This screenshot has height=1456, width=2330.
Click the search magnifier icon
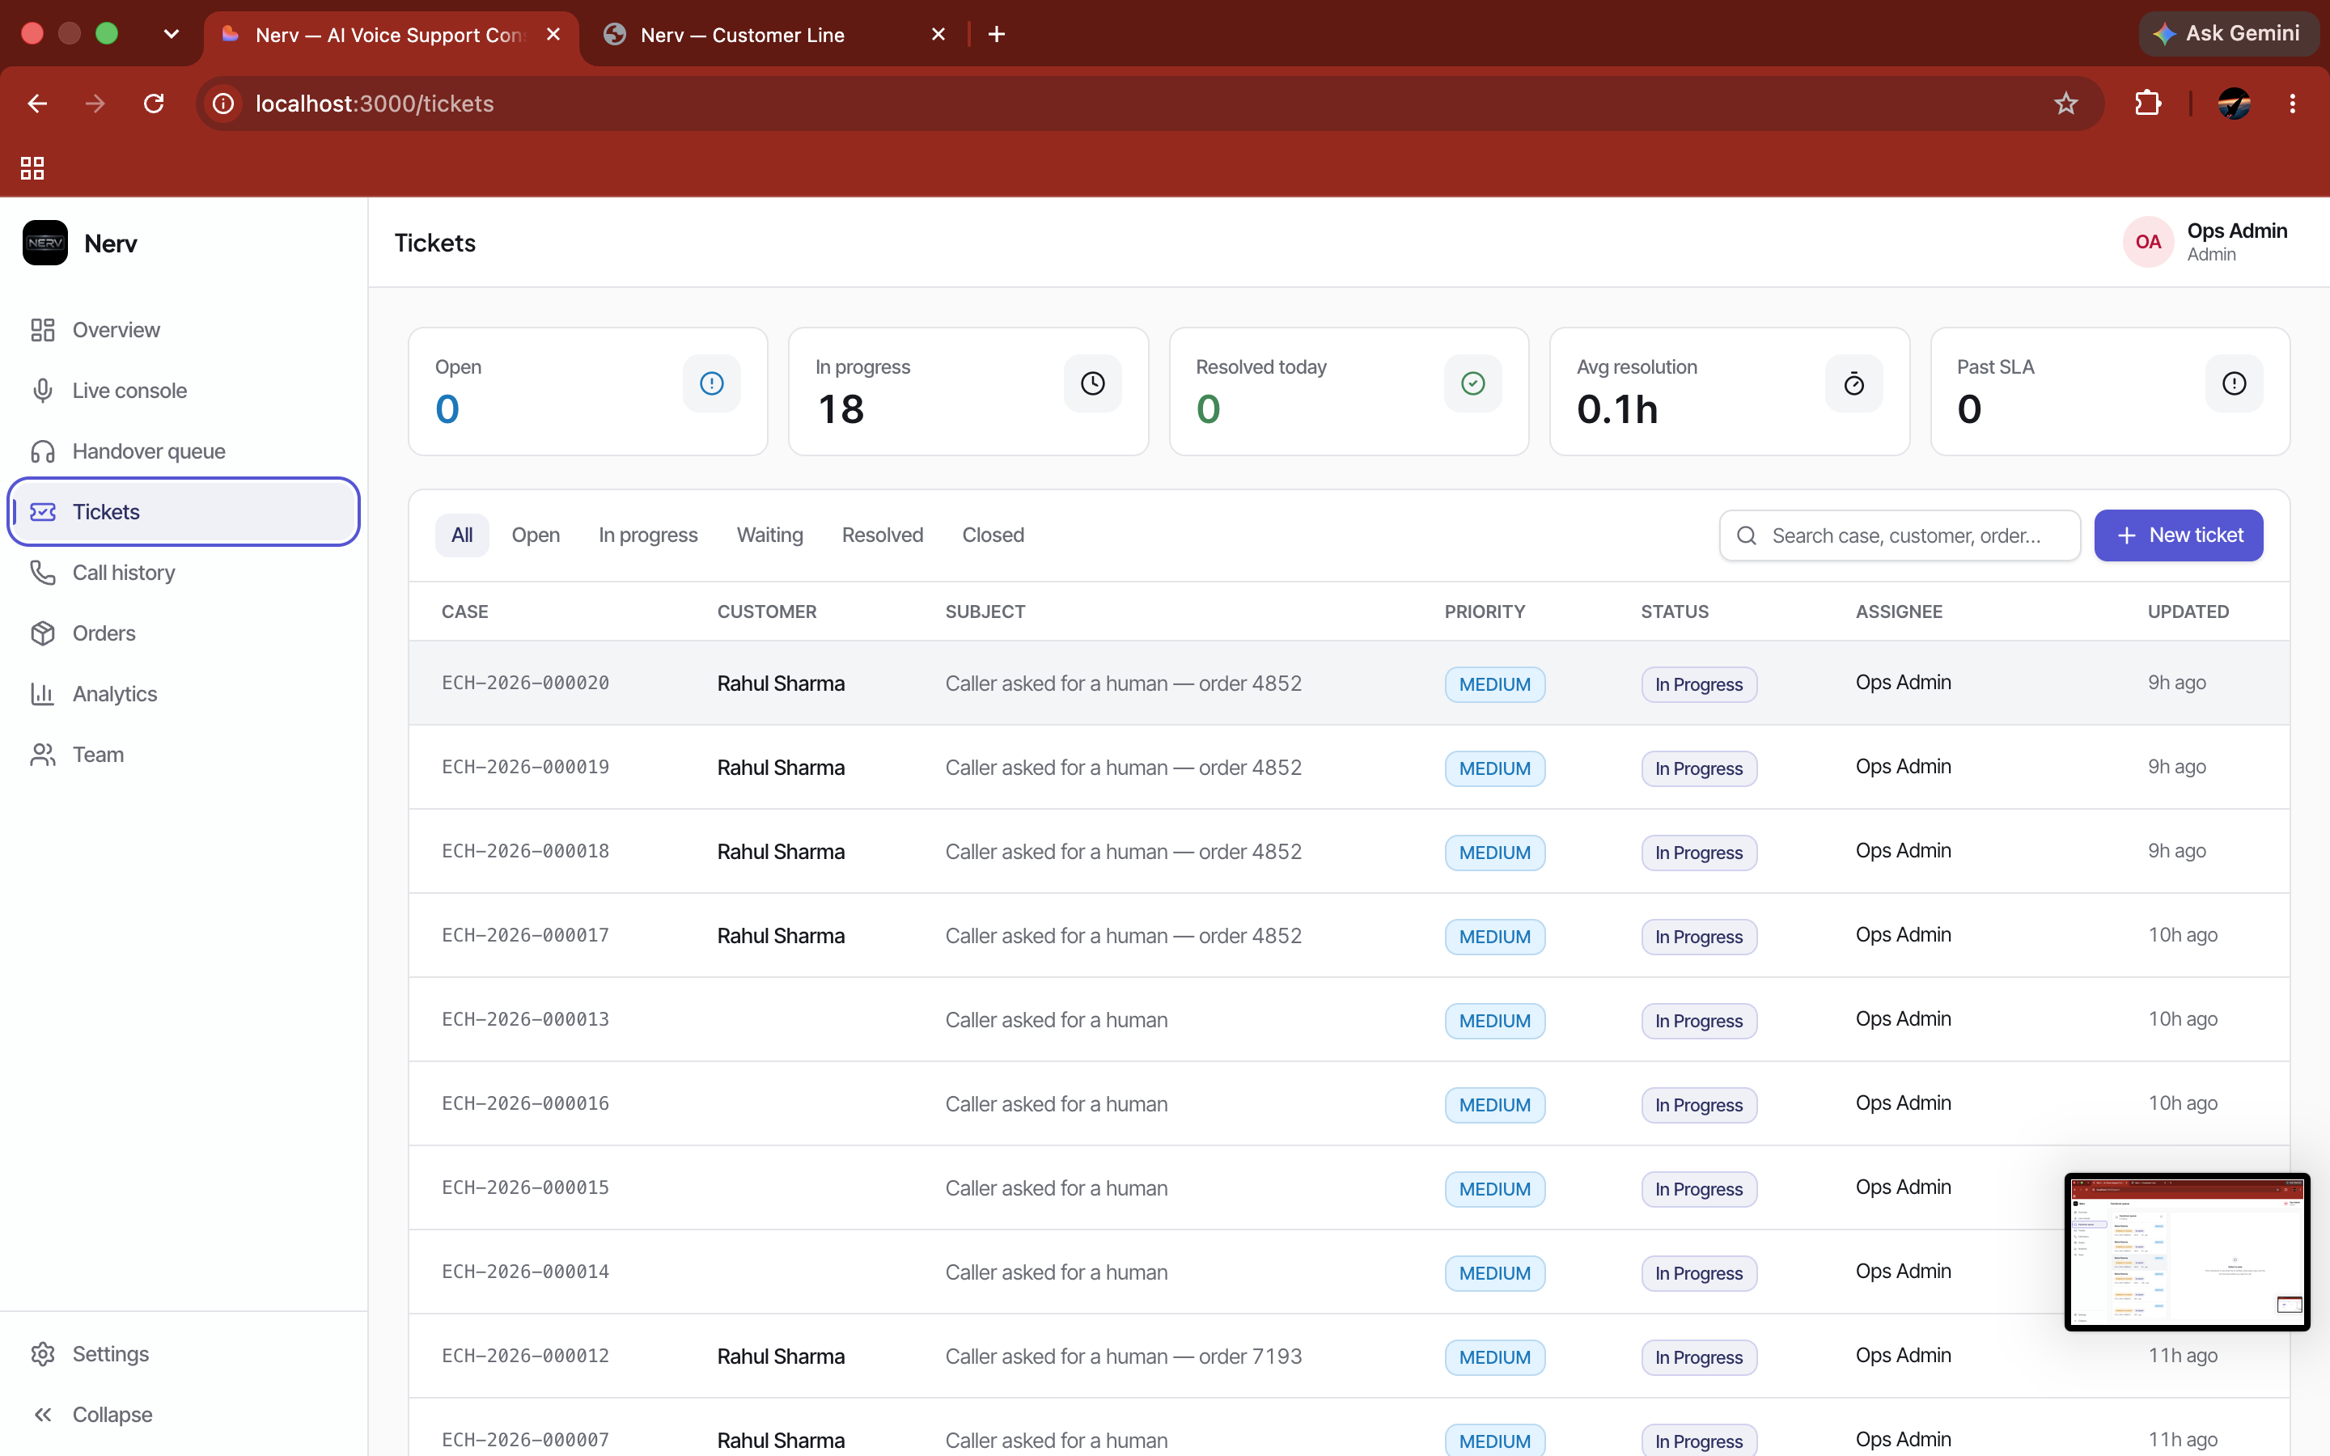(x=1747, y=535)
